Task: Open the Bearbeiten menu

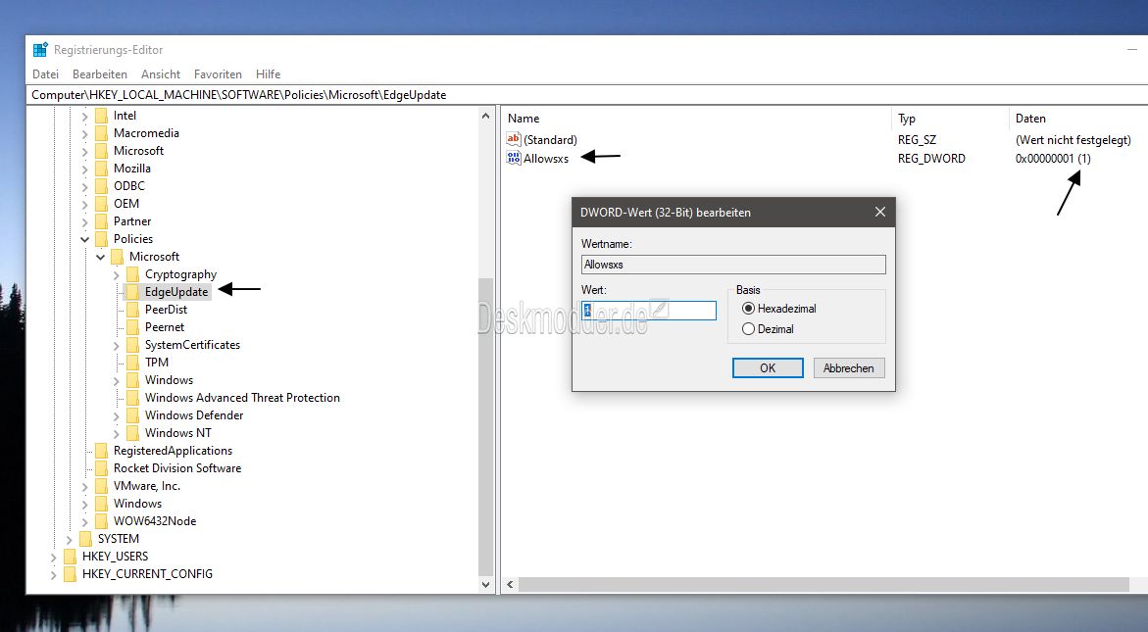Action: (100, 73)
